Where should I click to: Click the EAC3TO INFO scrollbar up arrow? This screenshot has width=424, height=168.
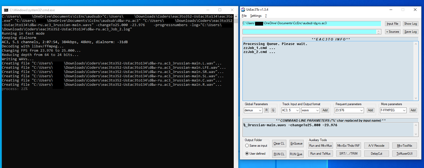pos(416,44)
